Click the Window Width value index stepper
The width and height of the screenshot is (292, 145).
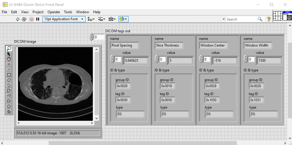point(246,59)
